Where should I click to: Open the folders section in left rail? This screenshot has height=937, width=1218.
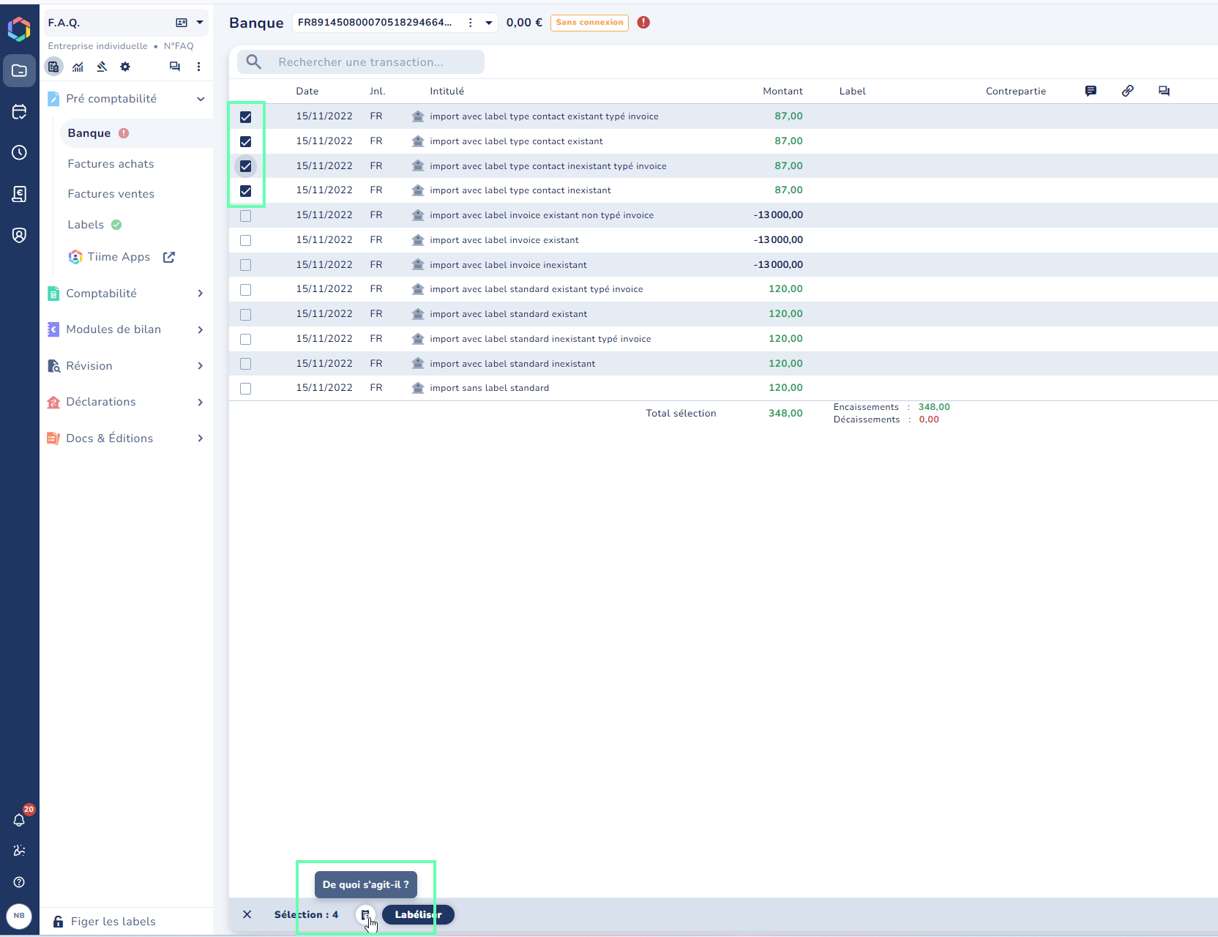coord(20,71)
